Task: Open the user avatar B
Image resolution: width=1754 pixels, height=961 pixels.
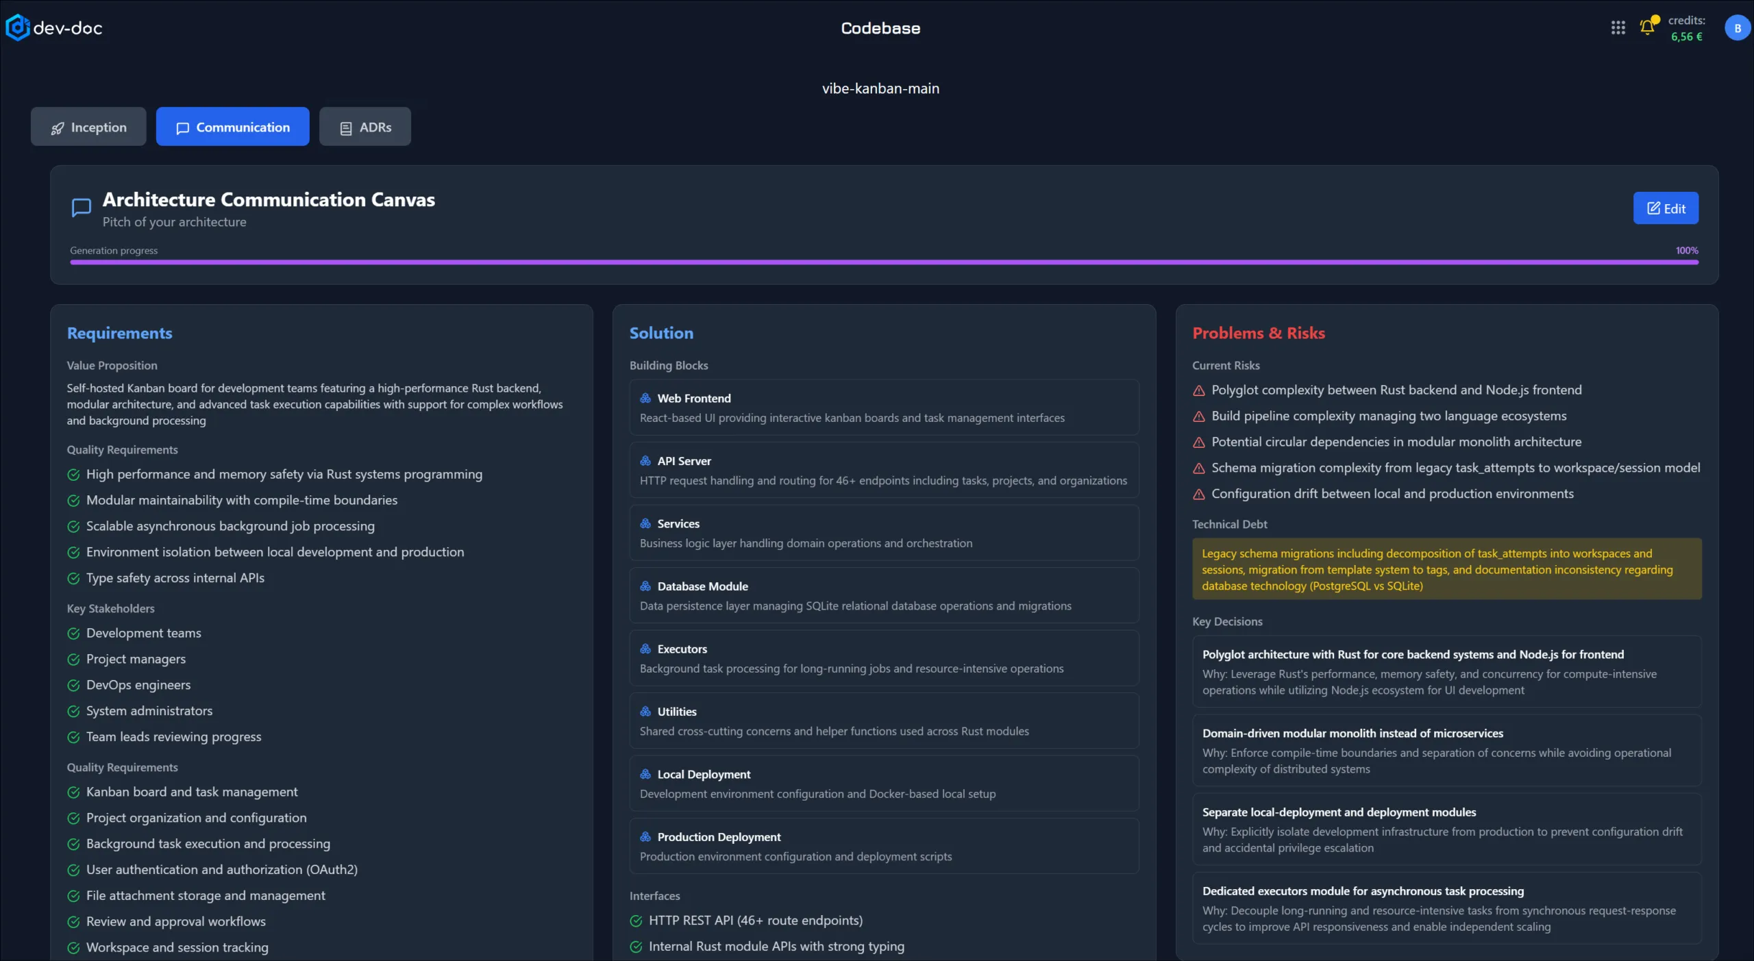Action: tap(1737, 28)
